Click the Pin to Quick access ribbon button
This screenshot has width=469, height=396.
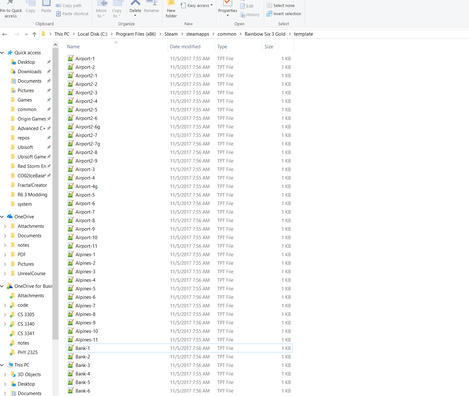point(11,9)
